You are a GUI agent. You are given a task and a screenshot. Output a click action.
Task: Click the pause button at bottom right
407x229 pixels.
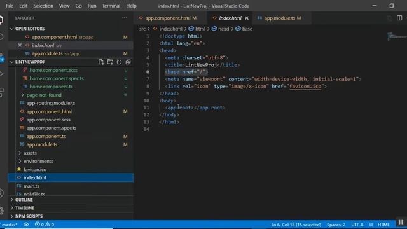401,223
